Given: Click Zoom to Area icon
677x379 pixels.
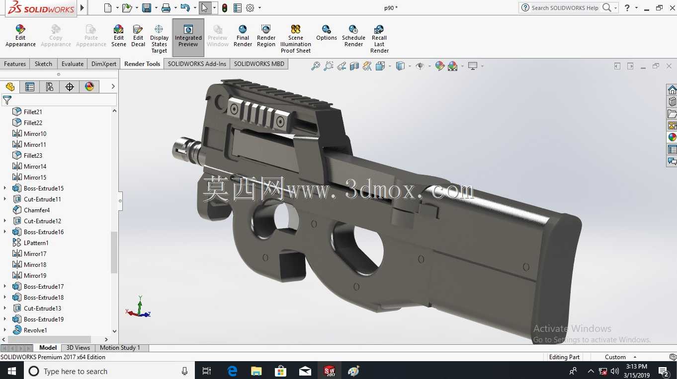Looking at the screenshot, I should 329,66.
